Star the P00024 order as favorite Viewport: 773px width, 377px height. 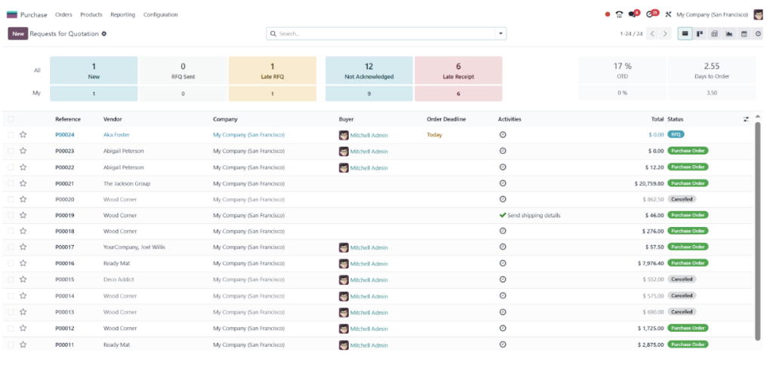tap(23, 134)
